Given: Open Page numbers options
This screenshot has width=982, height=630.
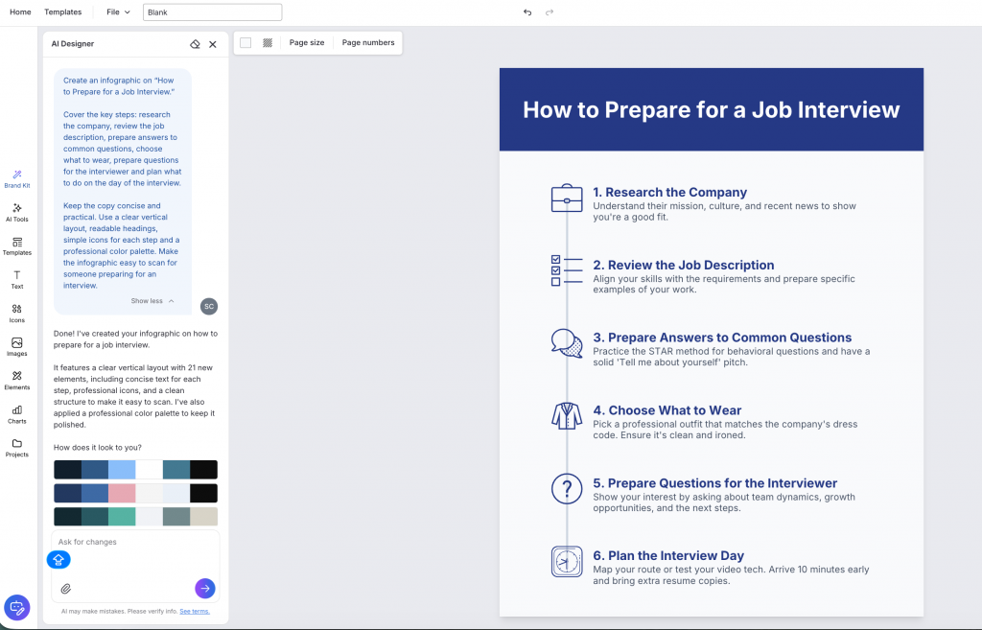Looking at the screenshot, I should 368,42.
